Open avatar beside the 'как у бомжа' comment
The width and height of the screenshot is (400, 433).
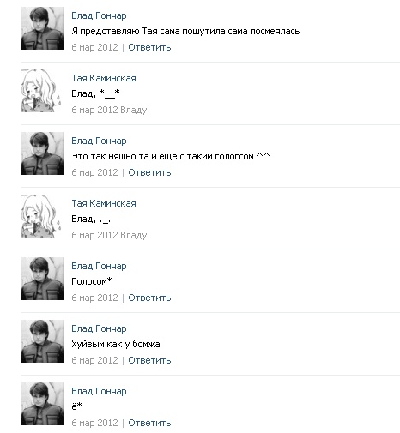pos(42,341)
